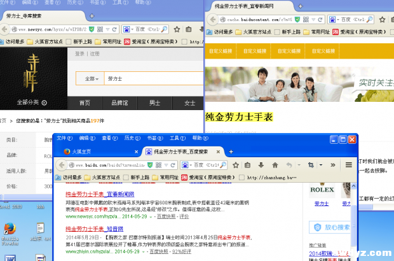Click the star bookmark icon in the 寺库搜索 window

pos(177,29)
